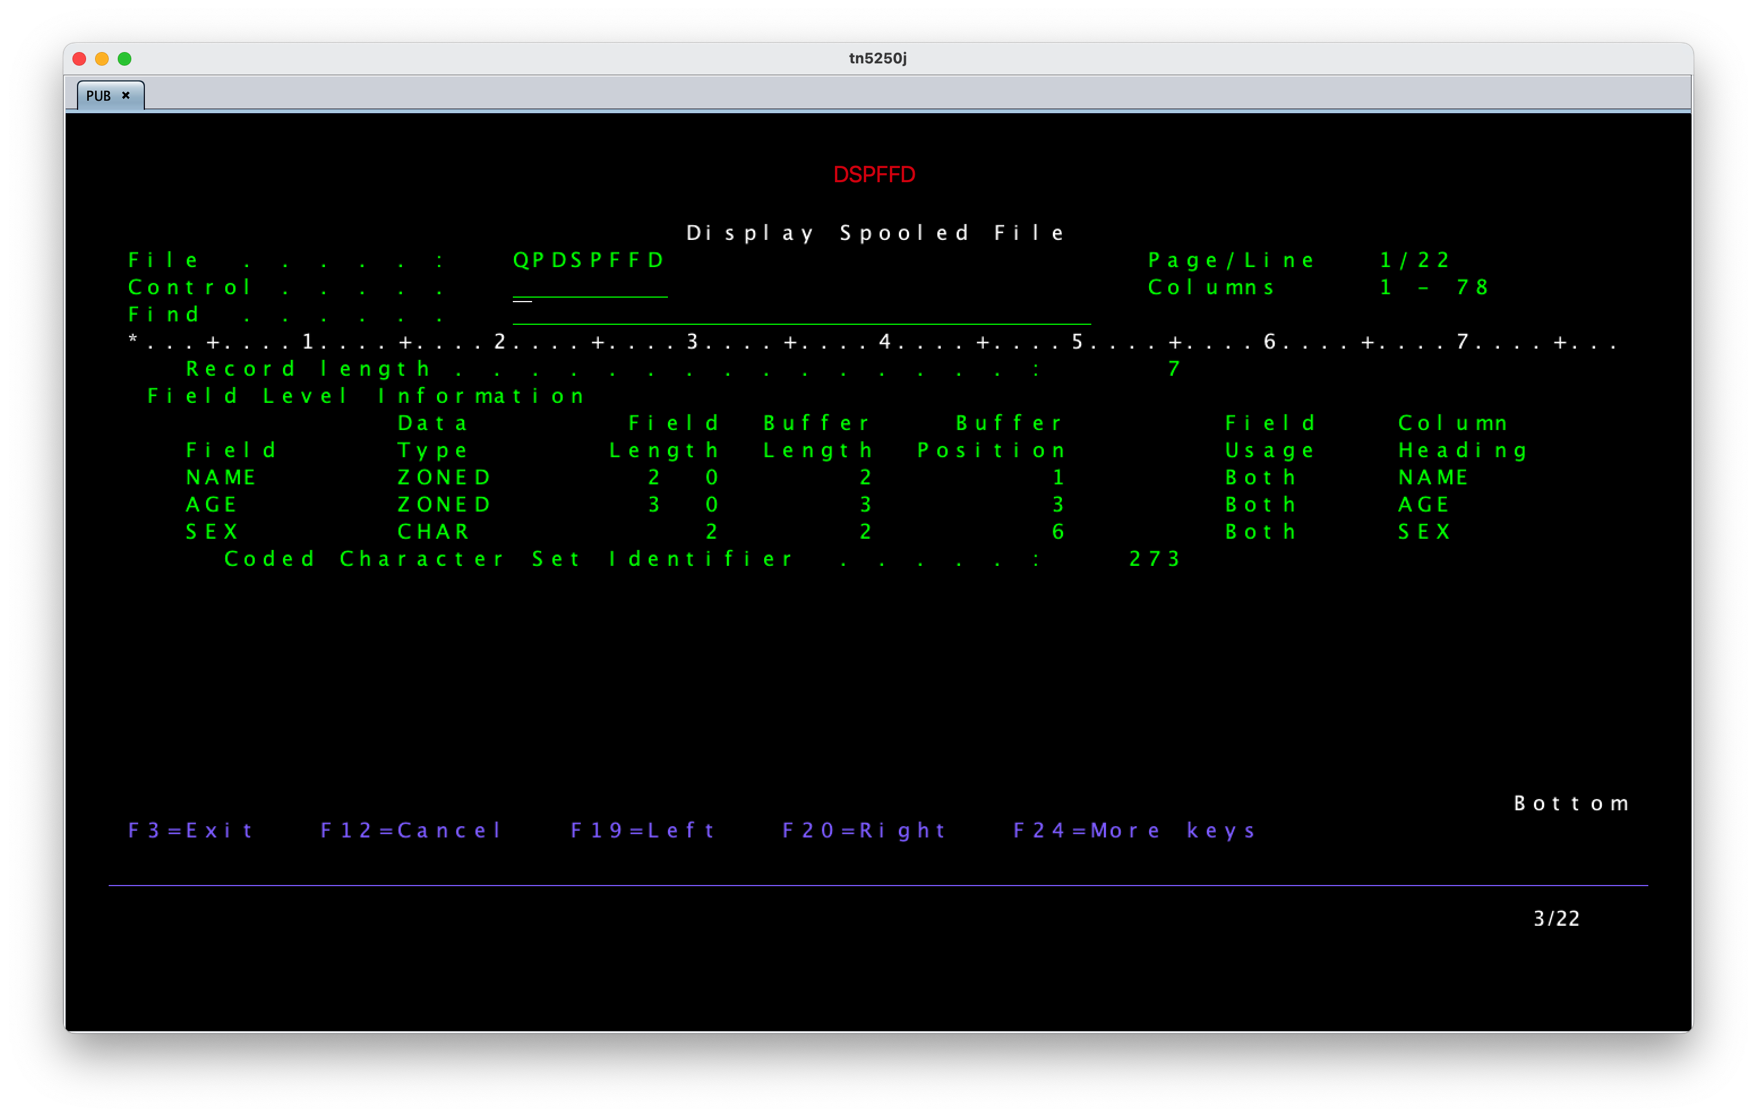Click Both usage in NAME row
1757x1117 pixels.
(x=1261, y=477)
